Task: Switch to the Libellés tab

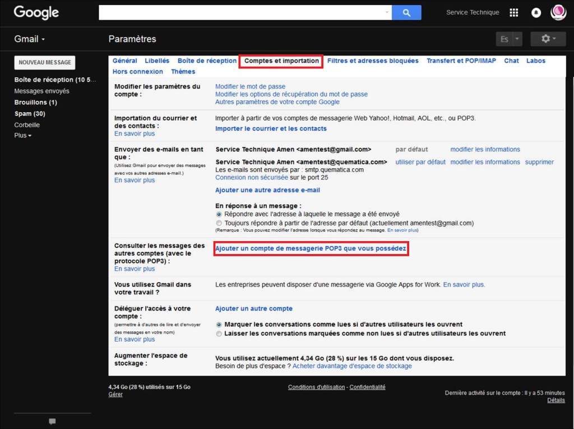Action: (157, 61)
